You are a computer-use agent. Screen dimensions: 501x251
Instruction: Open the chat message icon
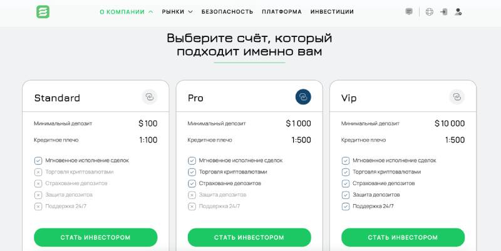point(409,11)
